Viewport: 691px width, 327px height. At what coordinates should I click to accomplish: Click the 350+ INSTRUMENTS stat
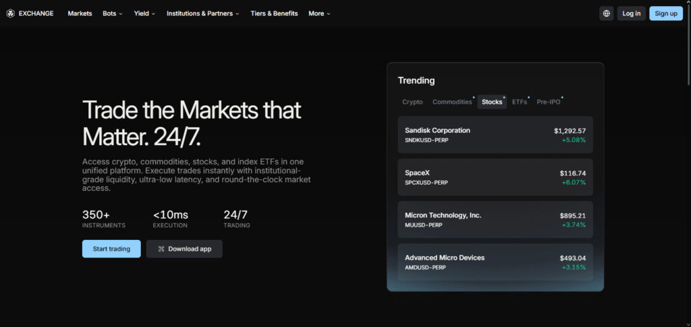[103, 219]
